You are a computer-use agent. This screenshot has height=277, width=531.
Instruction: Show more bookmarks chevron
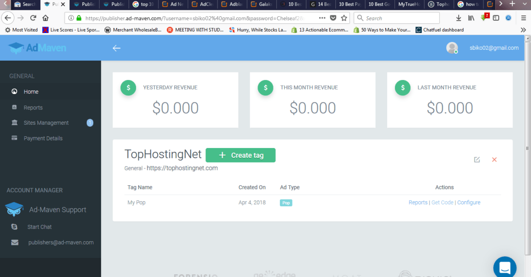point(523,30)
